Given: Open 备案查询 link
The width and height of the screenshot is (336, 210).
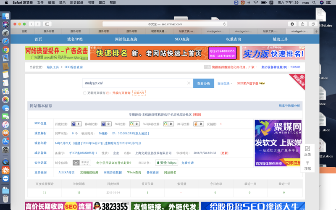Looking at the screenshot, I should point(152,172).
